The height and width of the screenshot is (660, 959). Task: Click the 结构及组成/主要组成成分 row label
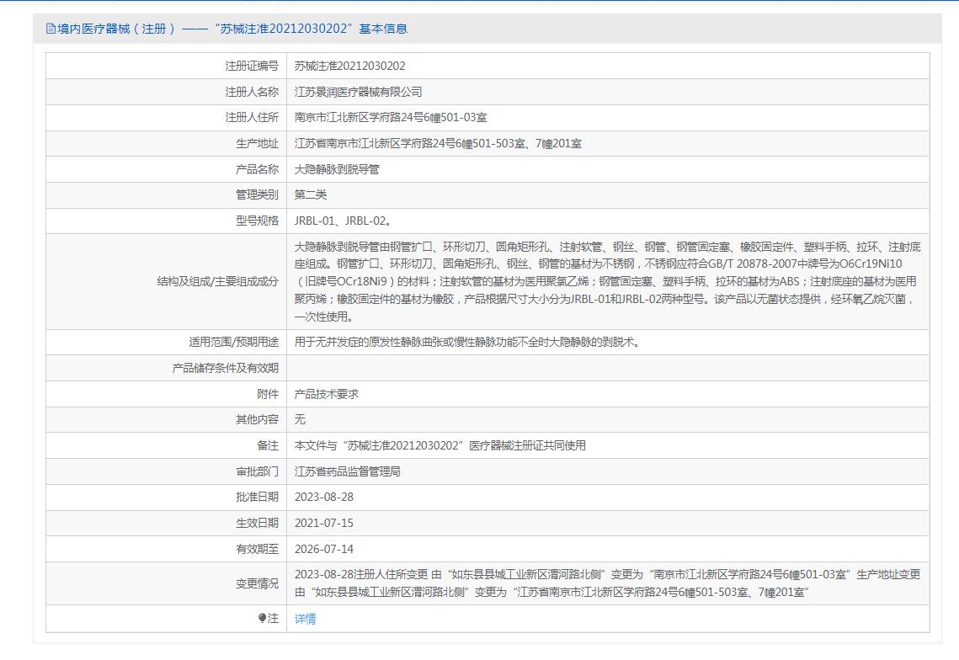(x=217, y=281)
